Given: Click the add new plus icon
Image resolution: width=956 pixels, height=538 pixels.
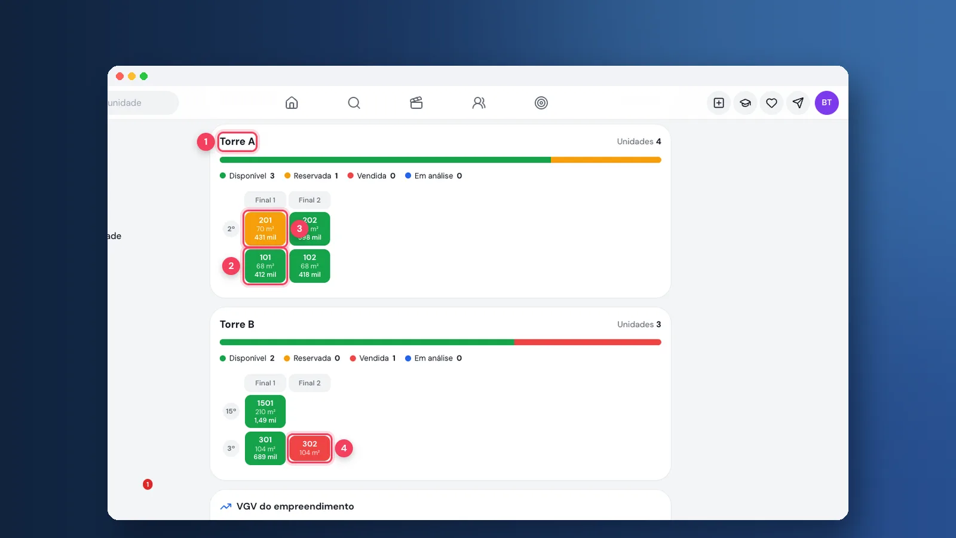Looking at the screenshot, I should tap(719, 103).
